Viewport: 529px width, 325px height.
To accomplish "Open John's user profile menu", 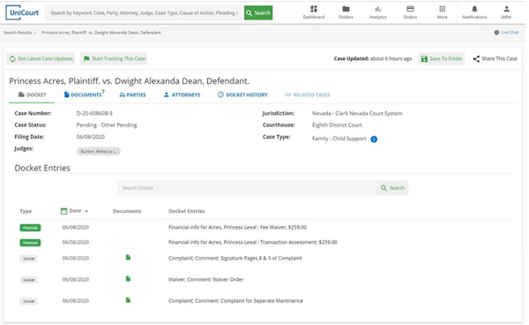I will [506, 12].
